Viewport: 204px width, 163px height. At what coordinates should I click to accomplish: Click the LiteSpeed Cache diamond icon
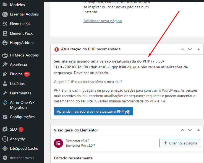point(5,148)
